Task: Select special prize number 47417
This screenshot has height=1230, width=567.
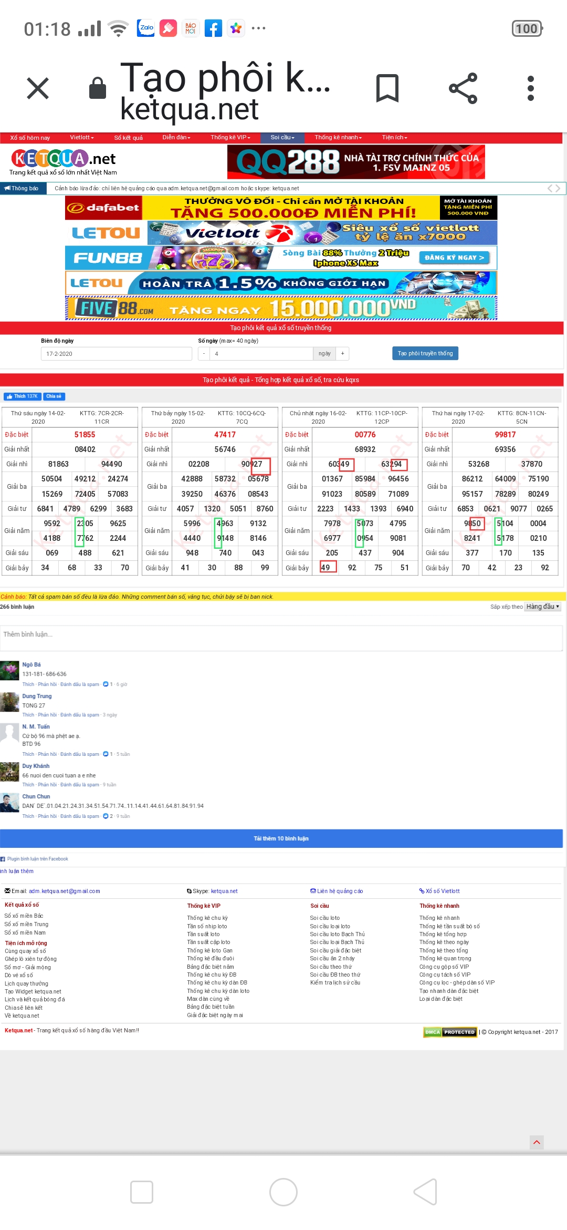Action: (225, 435)
